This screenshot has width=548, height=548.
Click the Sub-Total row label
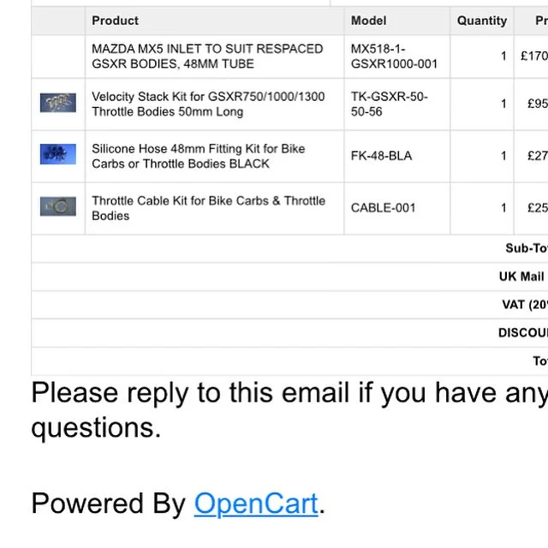pos(527,248)
